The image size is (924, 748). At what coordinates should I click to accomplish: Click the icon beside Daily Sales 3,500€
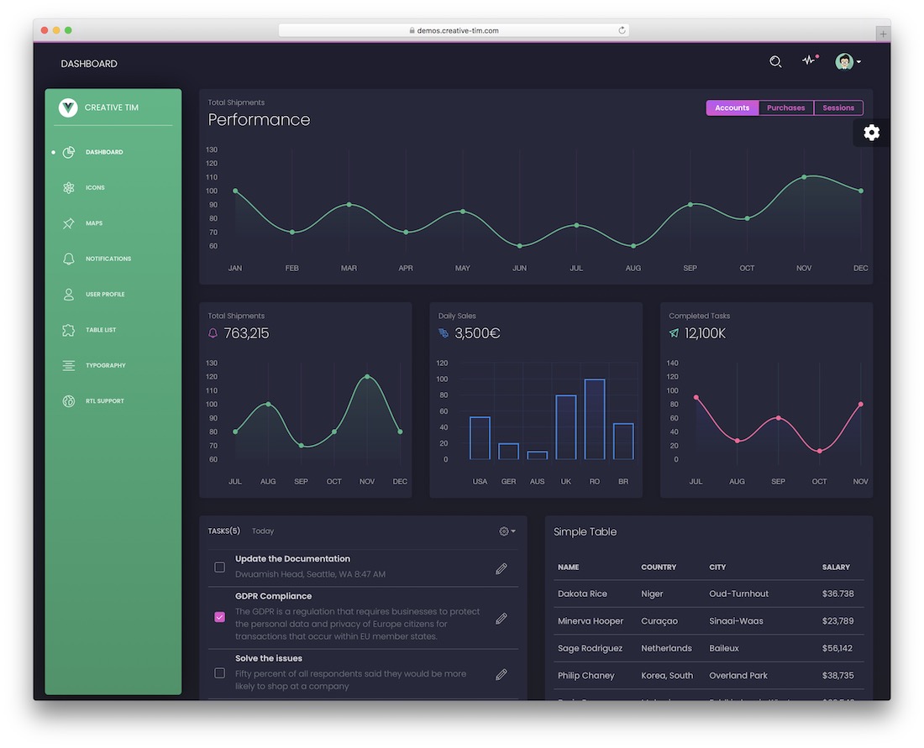444,333
